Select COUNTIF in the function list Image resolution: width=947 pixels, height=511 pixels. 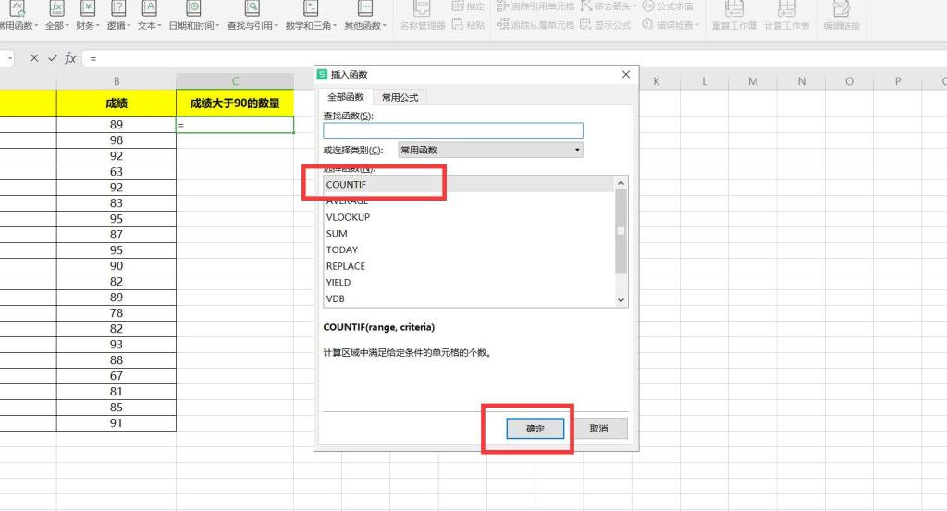pyautogui.click(x=468, y=184)
